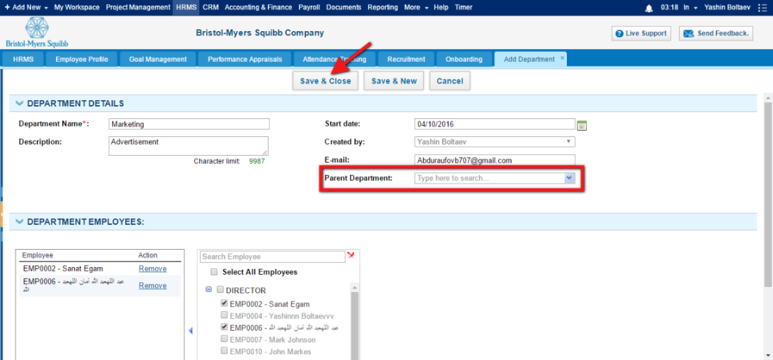Viewport: 773px width, 360px height.
Task: Open the Start date calendar picker
Action: (x=582, y=125)
